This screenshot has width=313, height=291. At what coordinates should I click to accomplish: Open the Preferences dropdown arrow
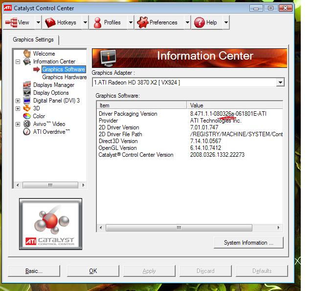coord(187,22)
